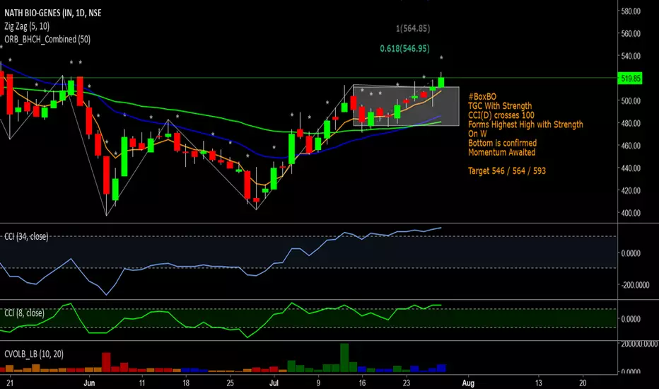Click the 'Momentum Awaited' note
This screenshot has width=659, height=389.
pyautogui.click(x=501, y=152)
